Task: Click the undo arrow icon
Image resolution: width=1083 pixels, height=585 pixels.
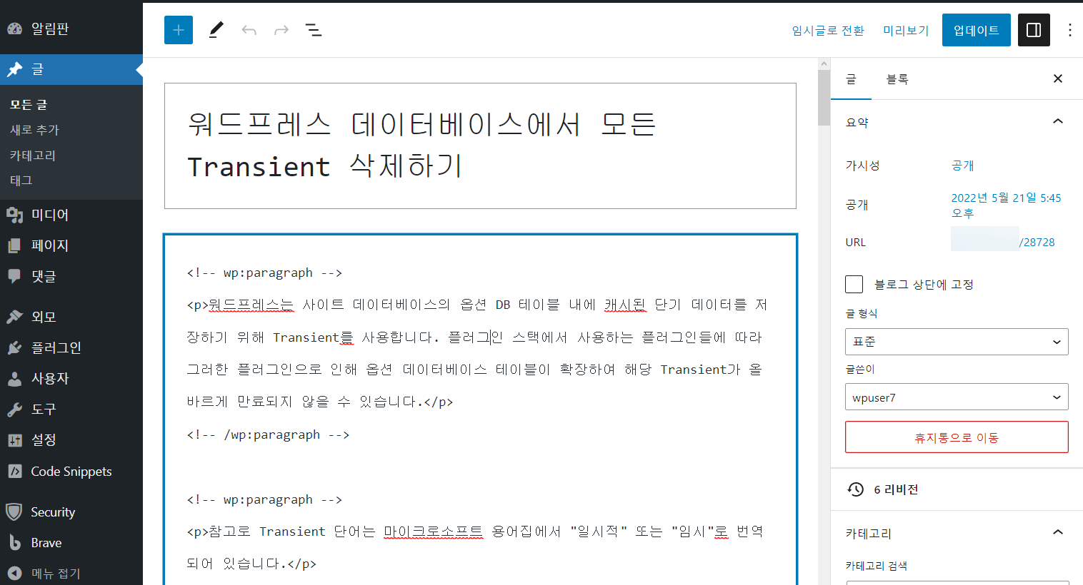Action: coord(249,29)
